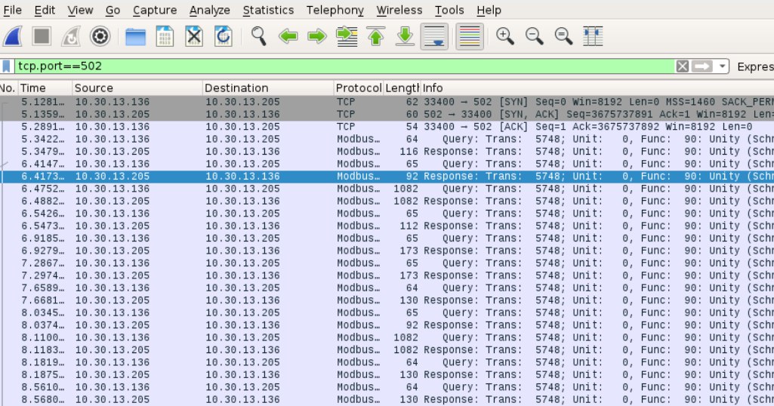This screenshot has width=774, height=406.
Task: Go forward to next packet arrow
Action: [x=317, y=36]
